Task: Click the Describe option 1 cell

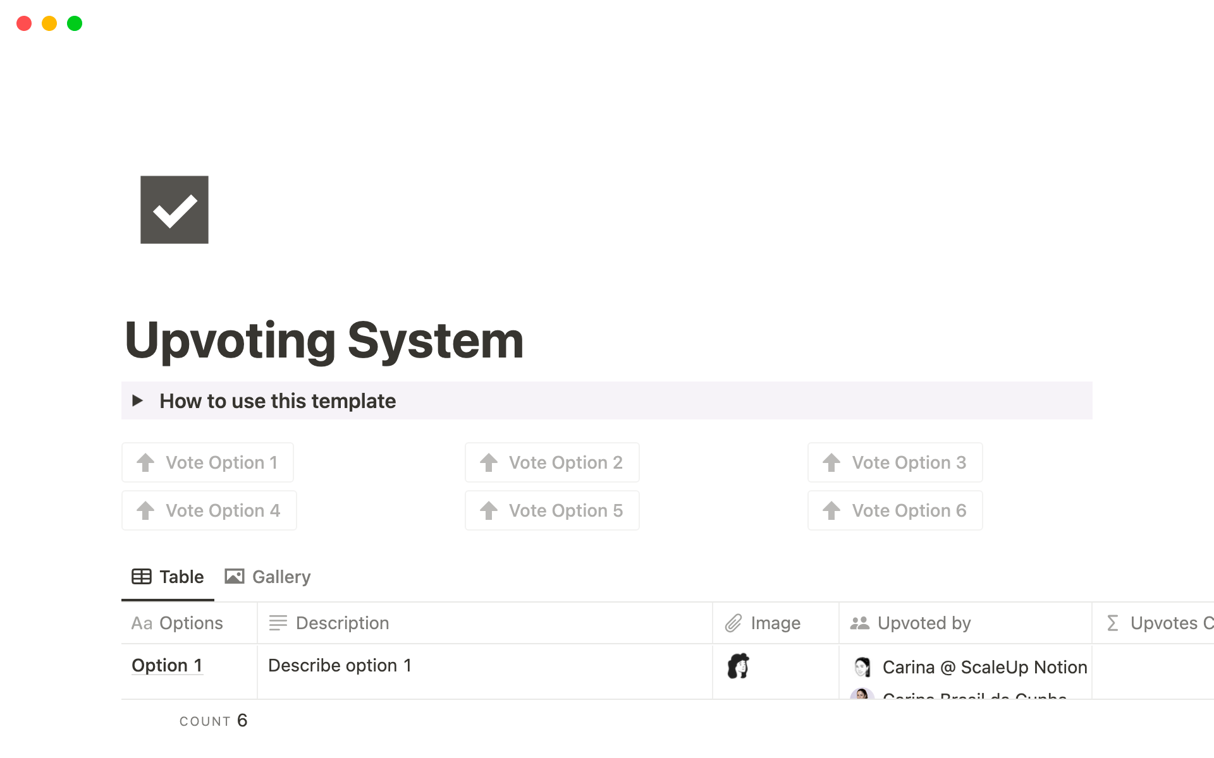Action: 340,665
